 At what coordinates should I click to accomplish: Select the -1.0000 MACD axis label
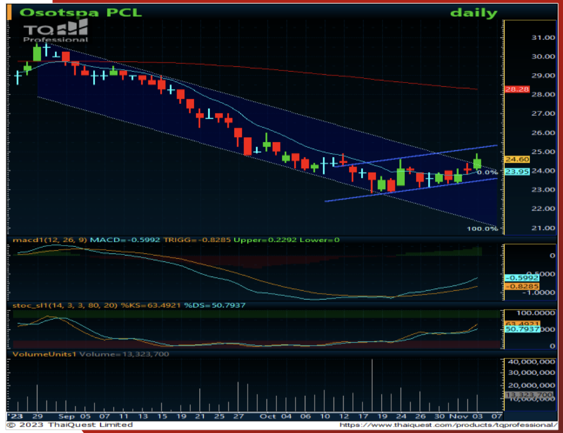[538, 293]
